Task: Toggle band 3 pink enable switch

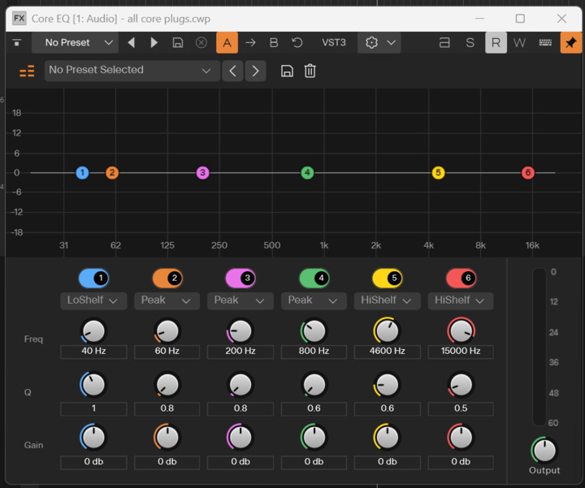Action: click(x=240, y=279)
